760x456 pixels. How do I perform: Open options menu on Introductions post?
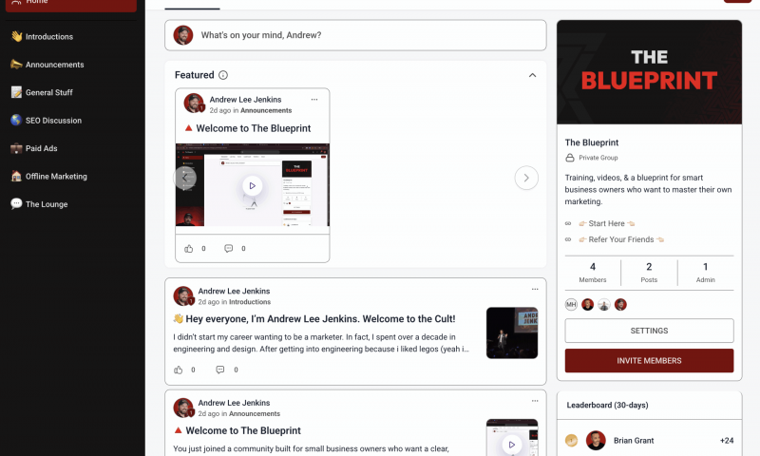(x=535, y=290)
